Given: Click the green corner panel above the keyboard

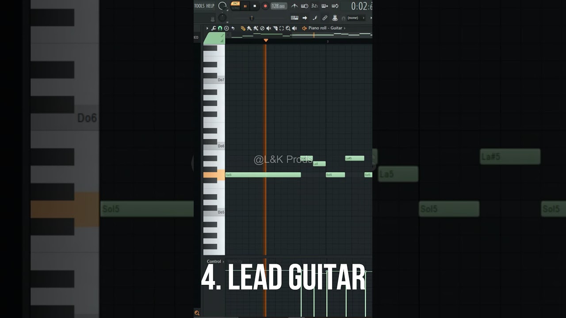Looking at the screenshot, I should pos(214,38).
